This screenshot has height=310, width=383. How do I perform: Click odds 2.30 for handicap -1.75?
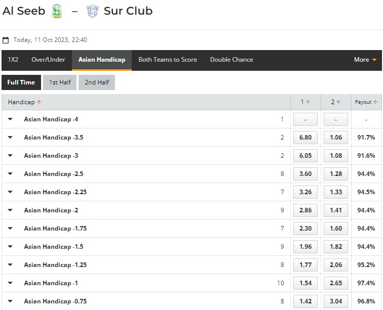[x=305, y=229]
